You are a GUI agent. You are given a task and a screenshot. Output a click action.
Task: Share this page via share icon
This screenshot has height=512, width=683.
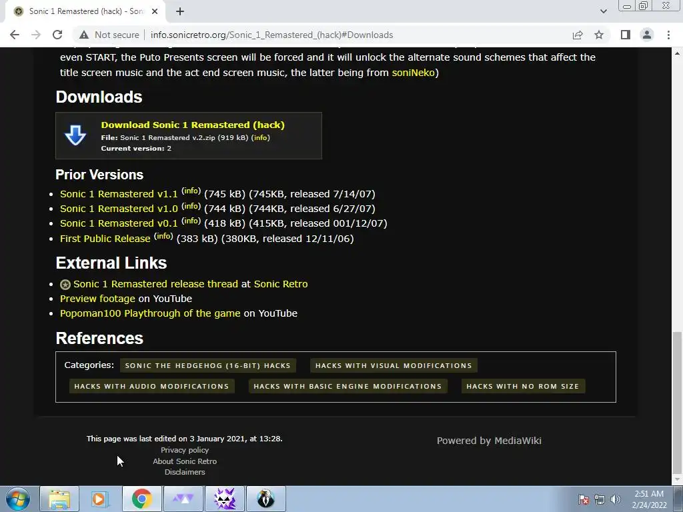pyautogui.click(x=578, y=35)
